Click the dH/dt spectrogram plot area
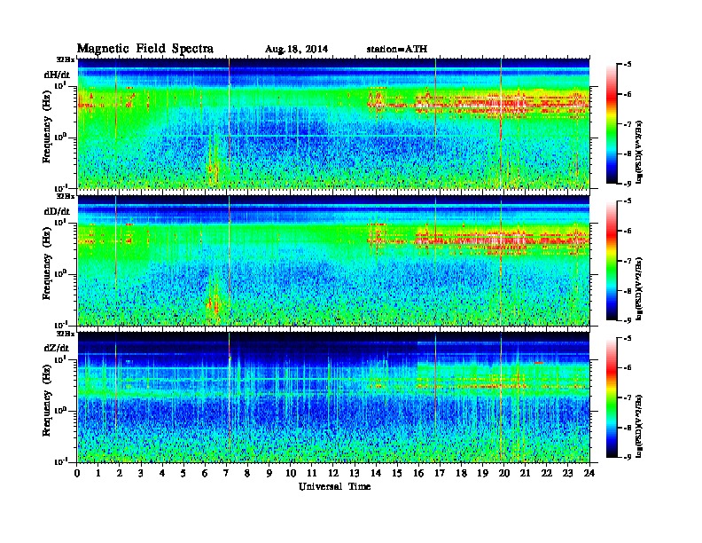 coord(333,123)
